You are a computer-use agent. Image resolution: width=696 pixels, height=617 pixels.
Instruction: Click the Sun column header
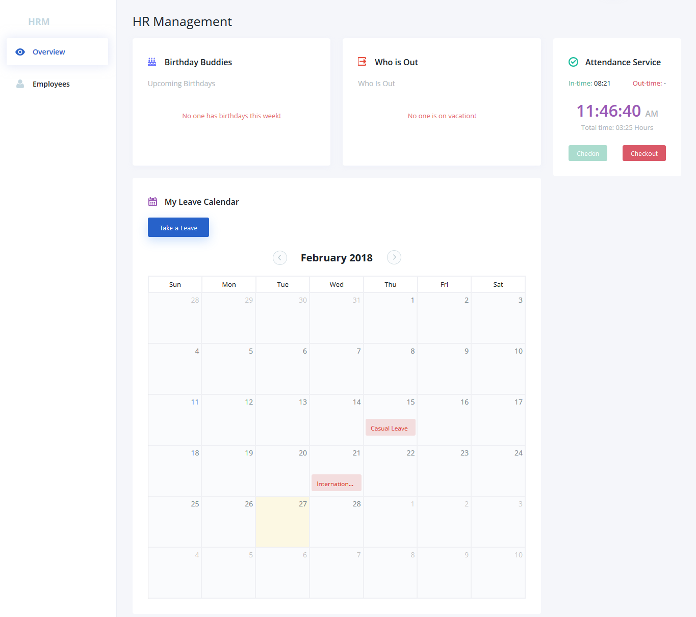(x=175, y=284)
